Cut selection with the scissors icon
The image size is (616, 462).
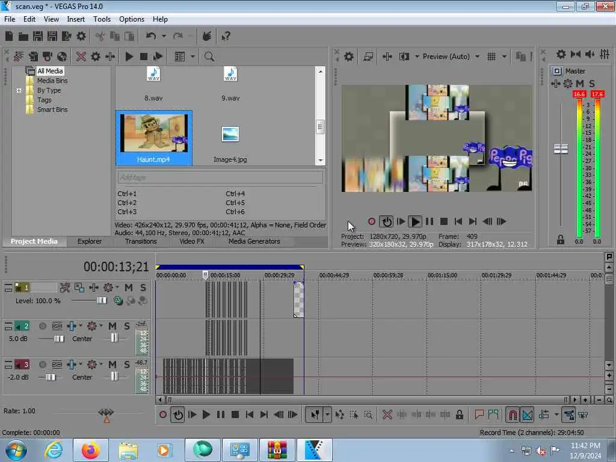pos(100,37)
